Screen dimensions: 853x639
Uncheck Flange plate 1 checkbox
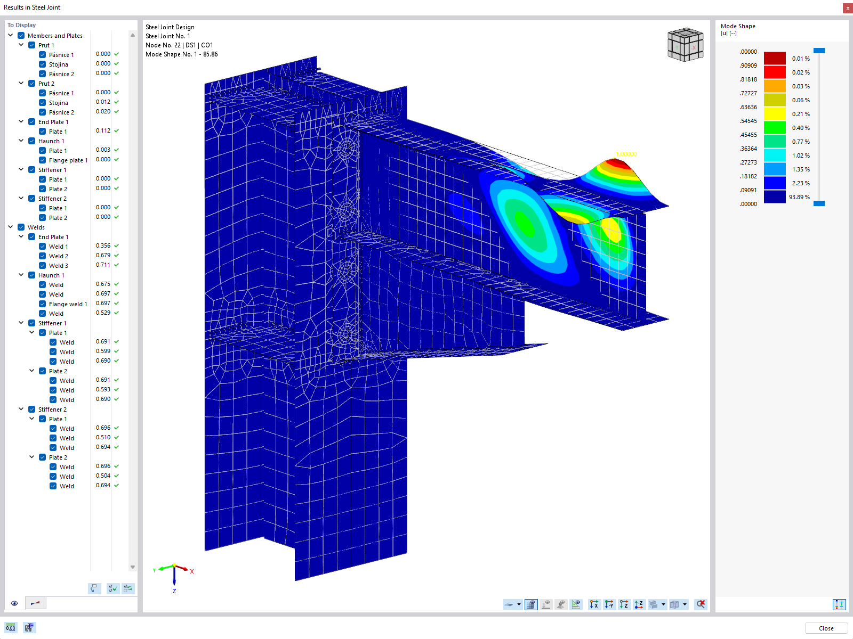point(43,160)
